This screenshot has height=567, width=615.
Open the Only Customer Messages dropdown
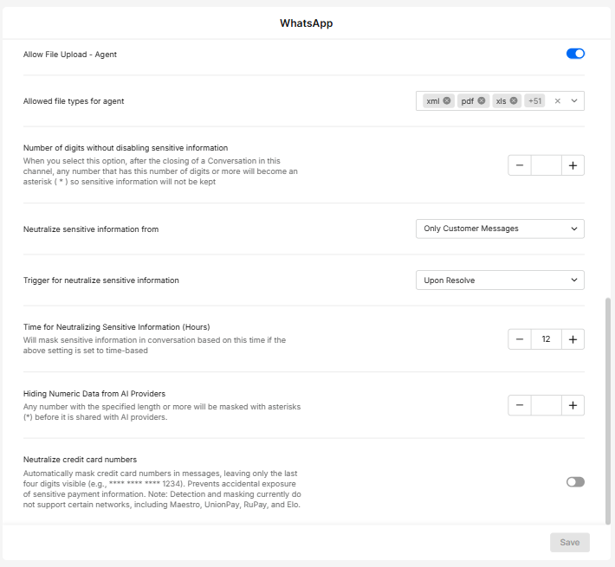pos(500,229)
